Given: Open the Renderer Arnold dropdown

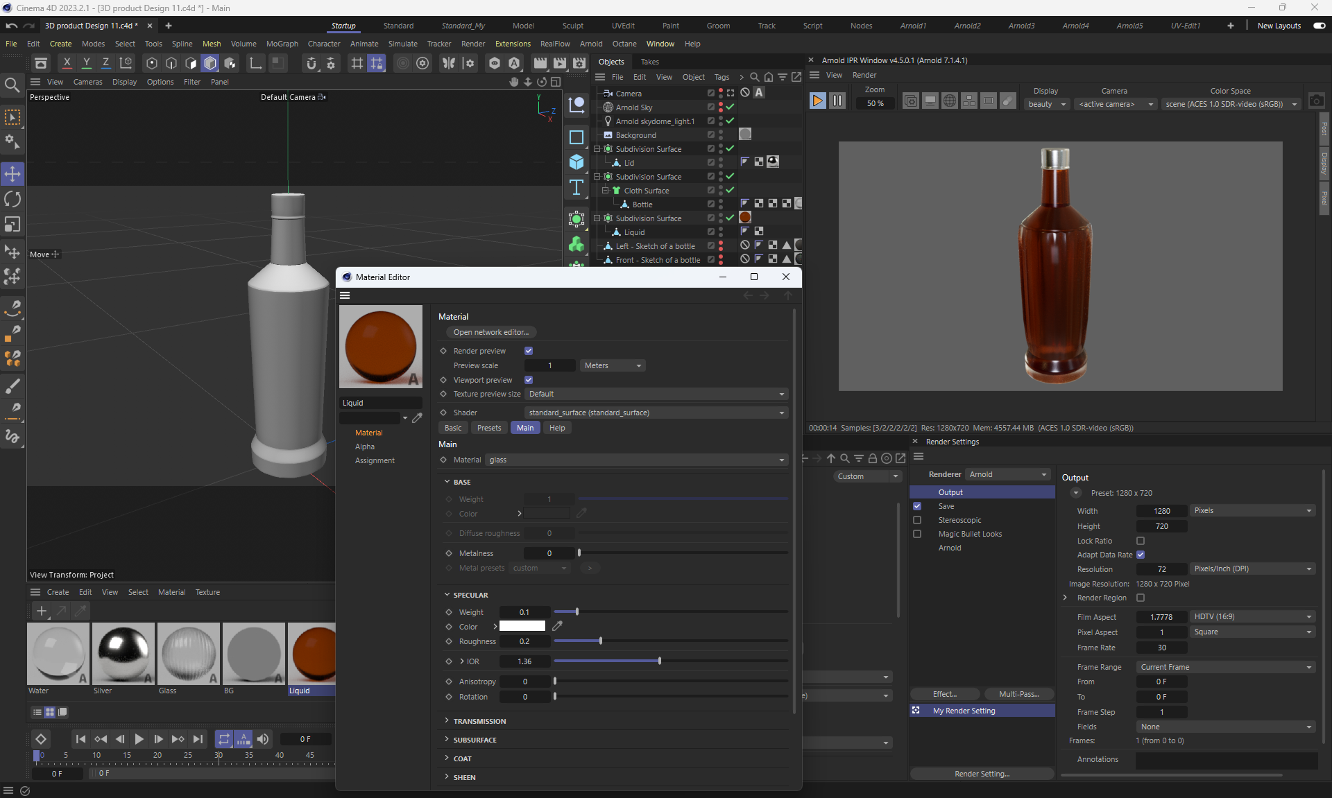Looking at the screenshot, I should point(1007,474).
